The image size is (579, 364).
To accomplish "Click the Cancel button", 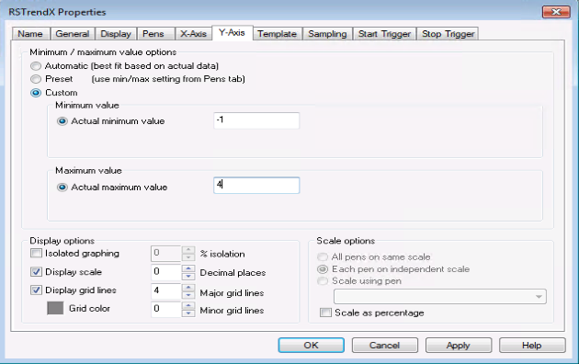I will click(x=385, y=346).
